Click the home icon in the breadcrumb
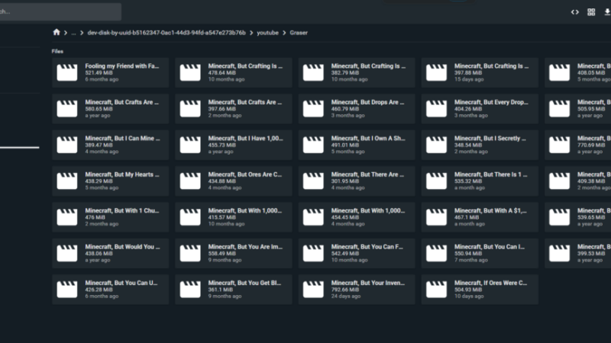This screenshot has height=343, width=611. [57, 33]
